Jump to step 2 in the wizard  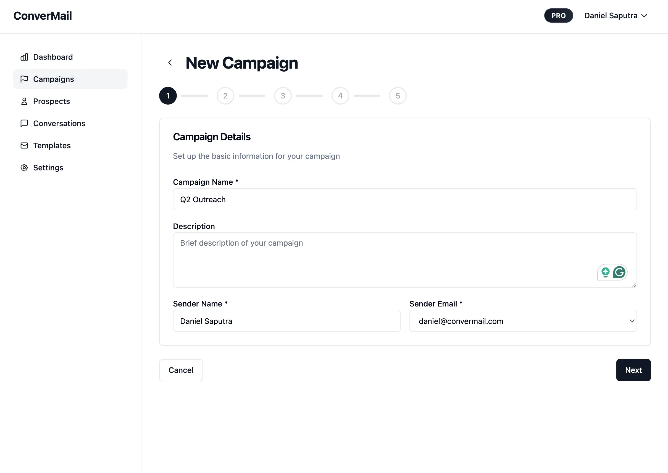(225, 96)
